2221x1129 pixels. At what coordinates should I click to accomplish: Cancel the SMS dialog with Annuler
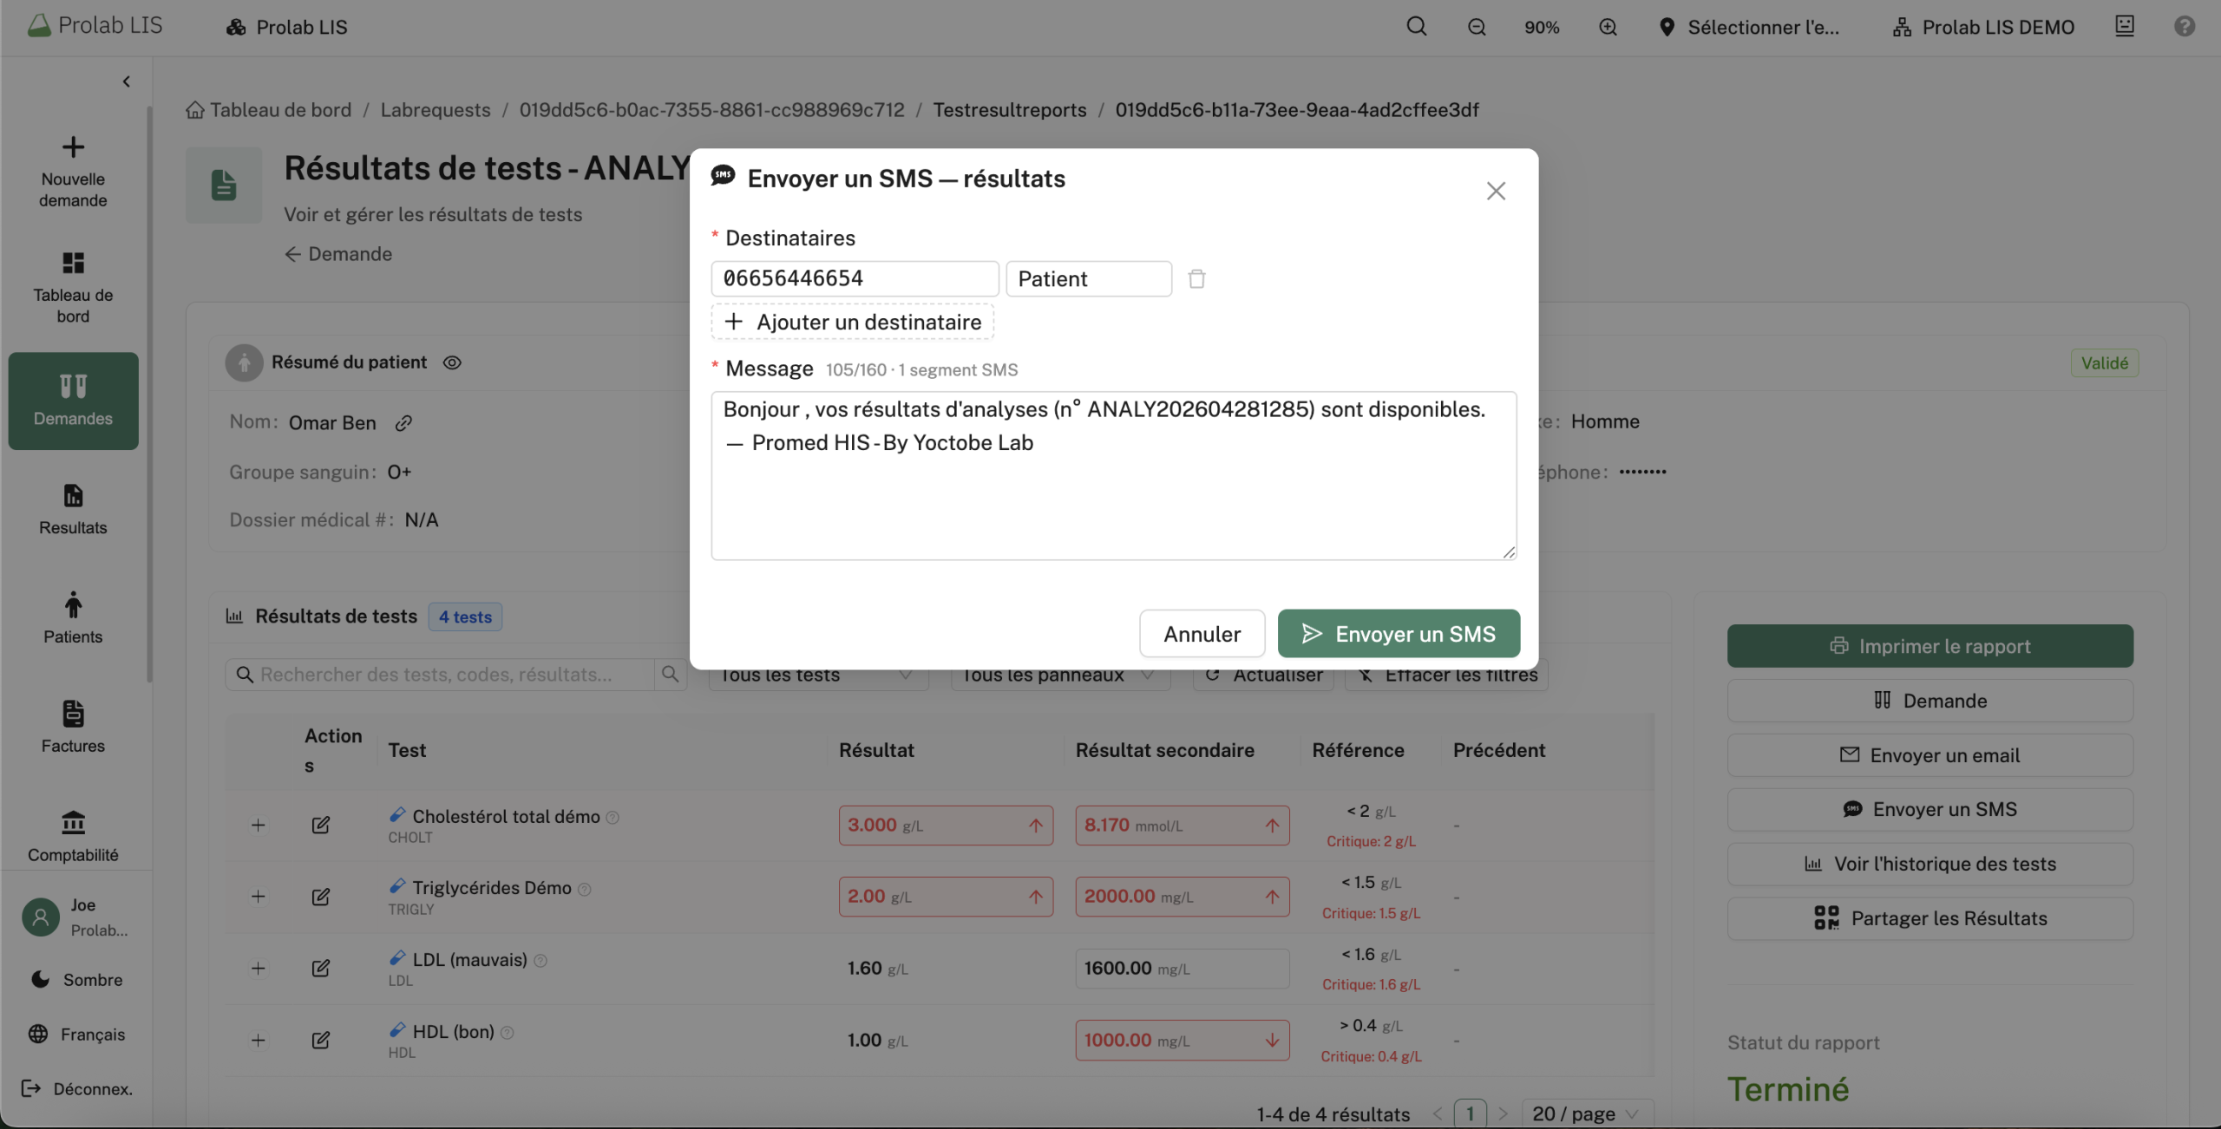[x=1202, y=634]
